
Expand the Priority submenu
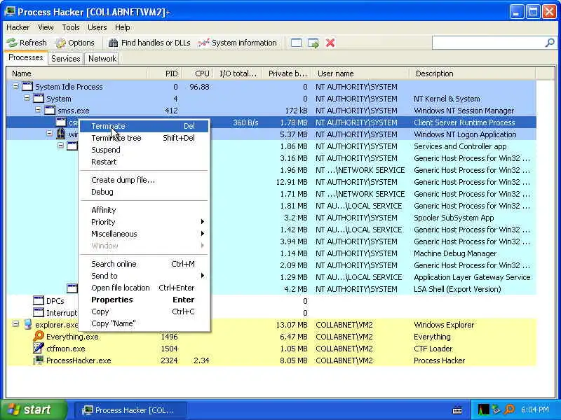point(144,222)
